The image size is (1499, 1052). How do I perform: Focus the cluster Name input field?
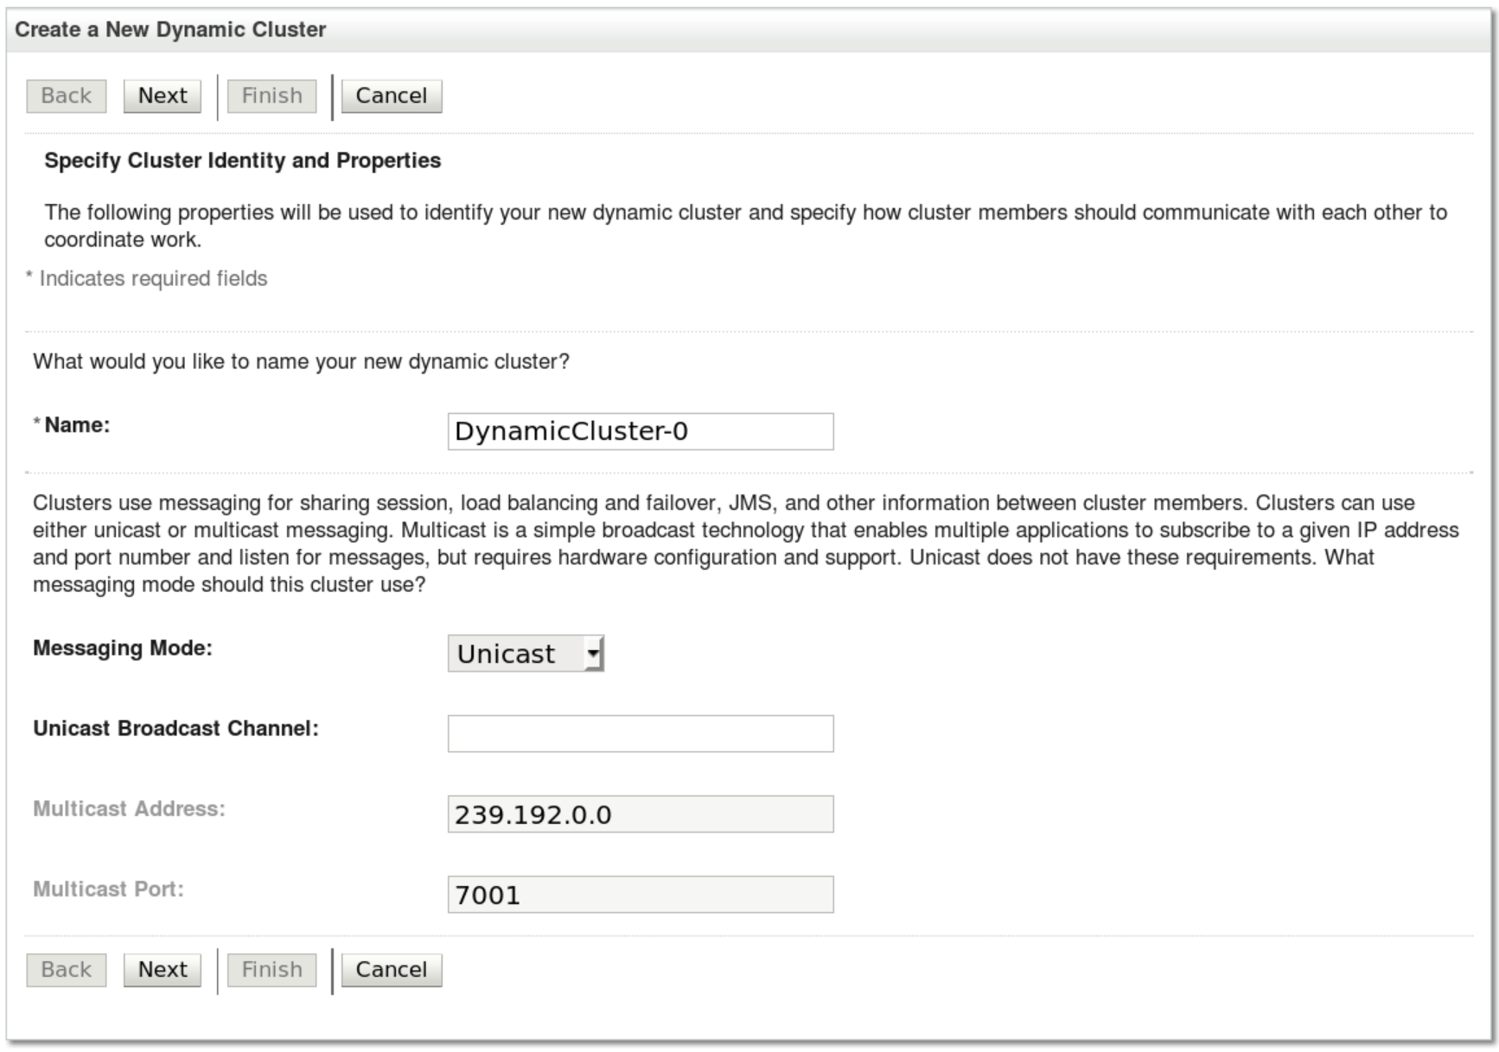coord(640,431)
